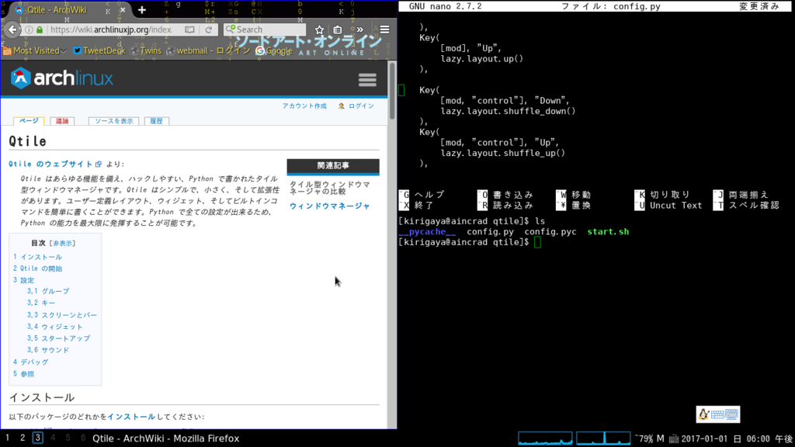Select the 履歴 wiki tab
The width and height of the screenshot is (795, 447).
click(156, 121)
